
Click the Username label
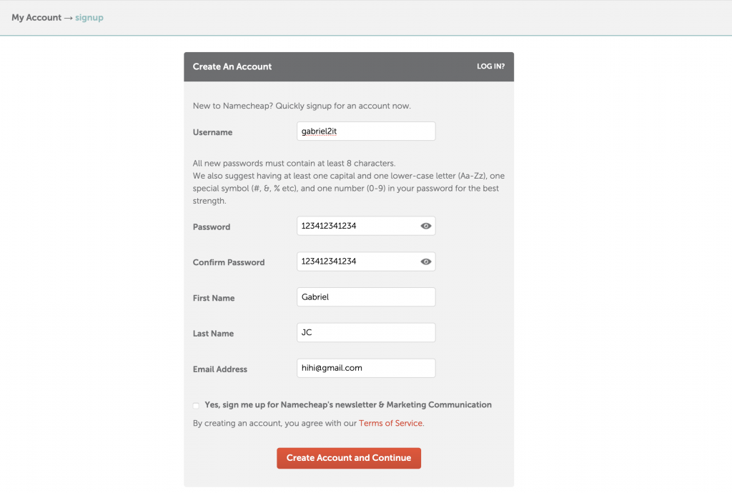click(x=212, y=132)
